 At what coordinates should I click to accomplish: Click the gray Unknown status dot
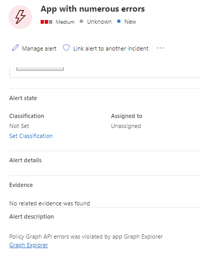pos(81,21)
